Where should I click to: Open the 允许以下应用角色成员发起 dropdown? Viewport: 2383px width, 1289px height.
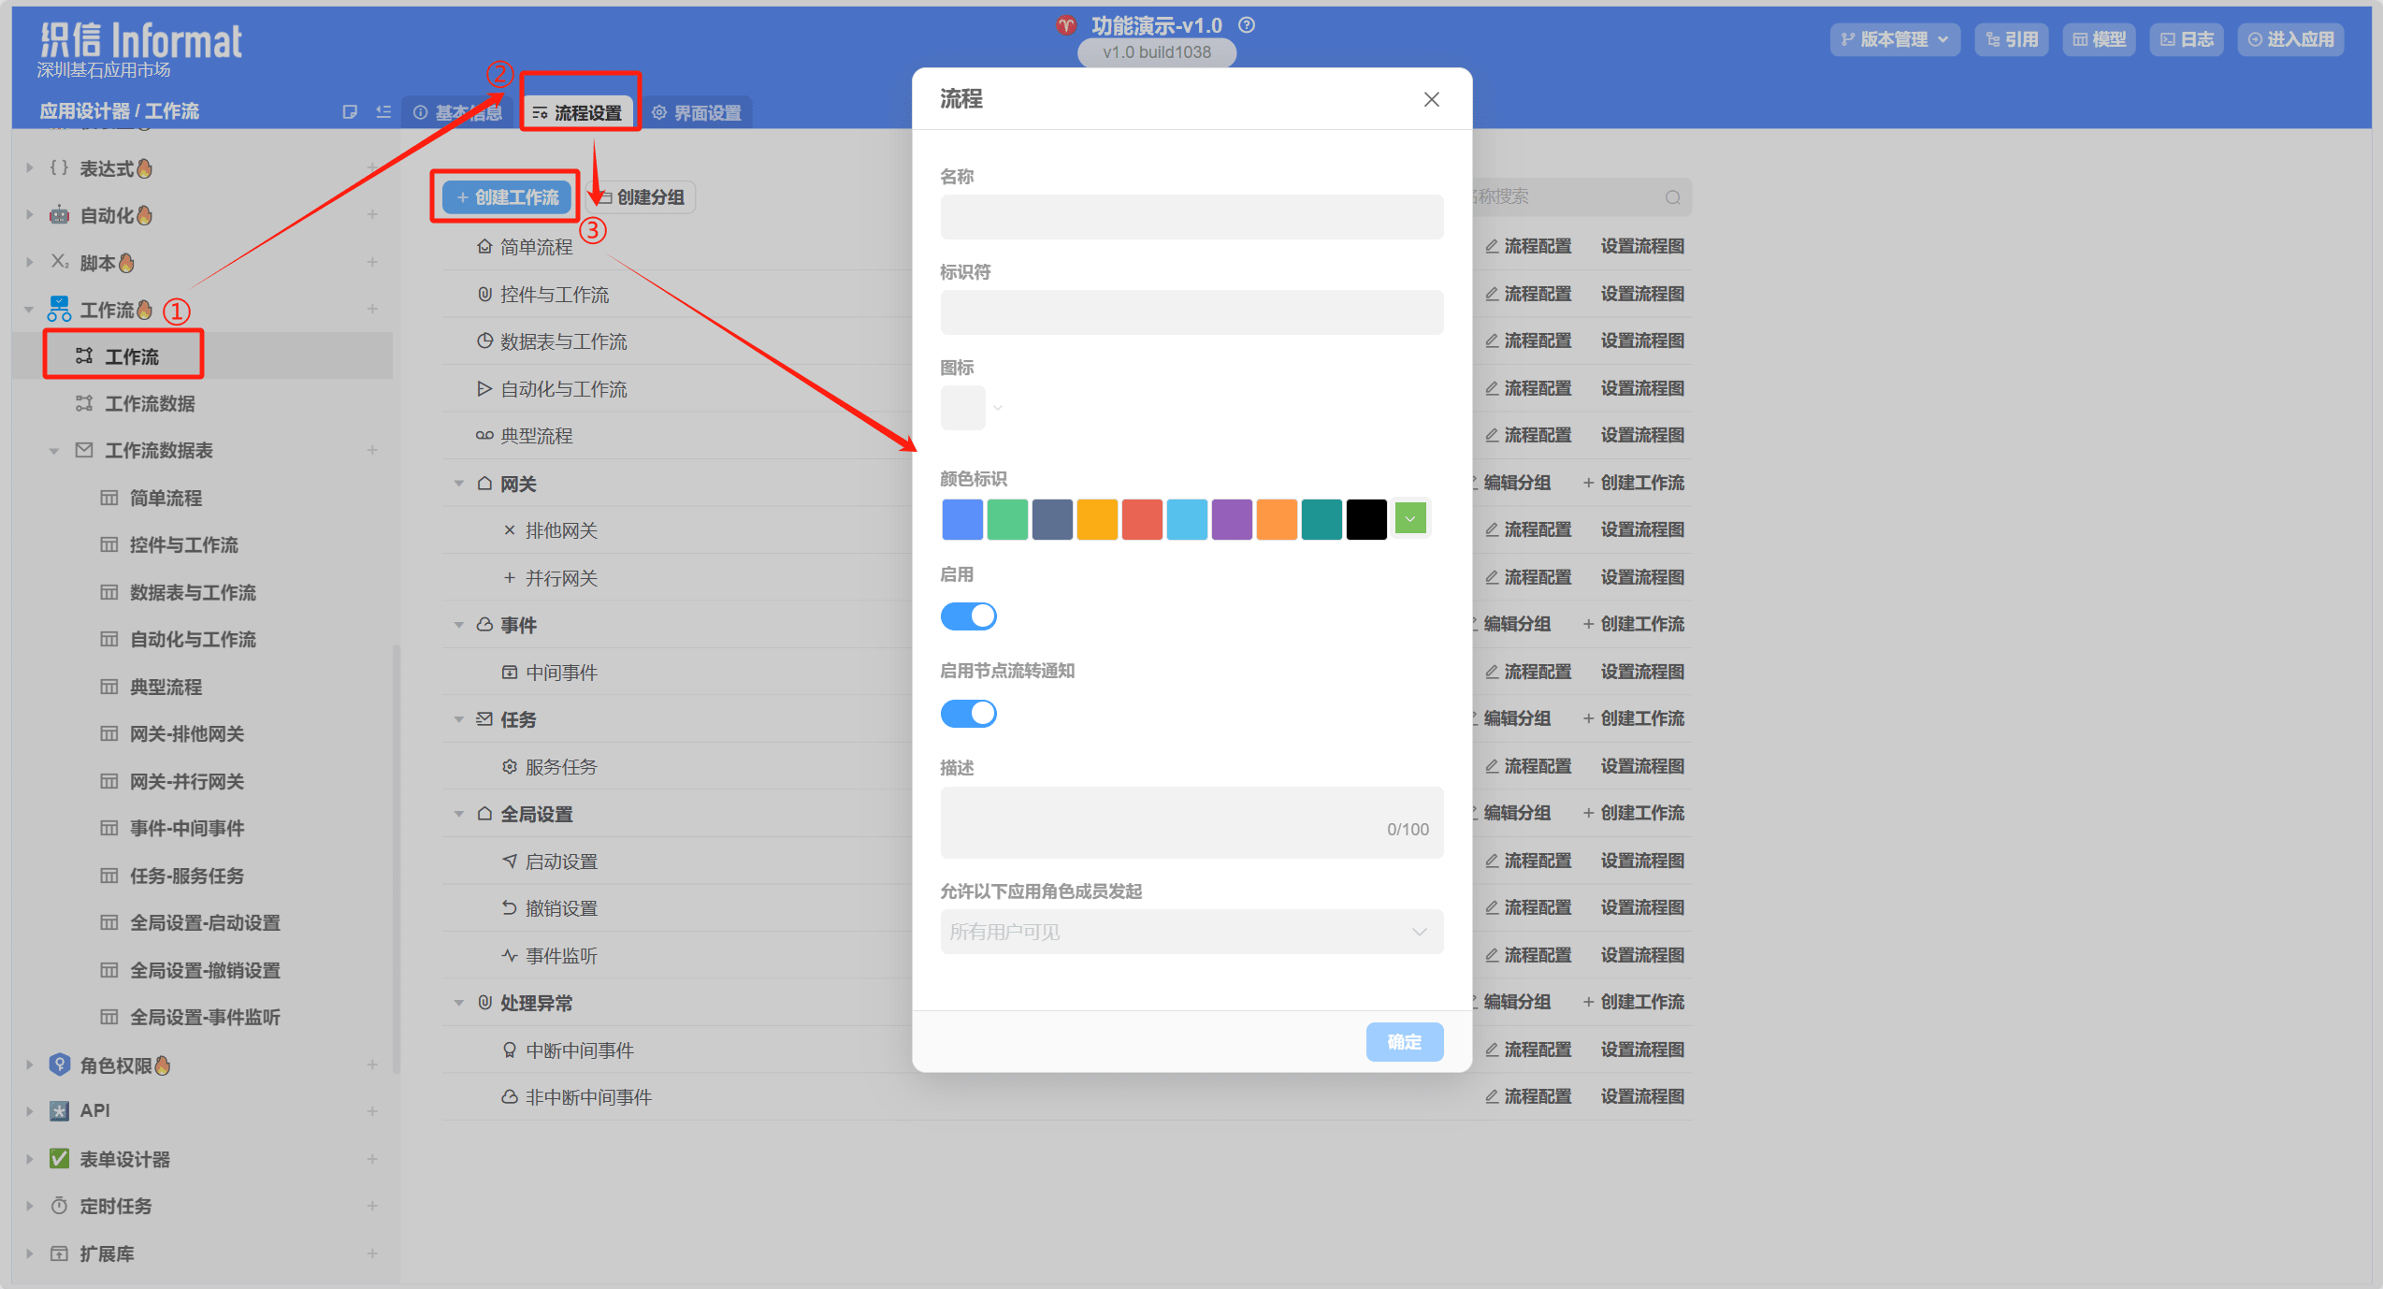pyautogui.click(x=1191, y=932)
